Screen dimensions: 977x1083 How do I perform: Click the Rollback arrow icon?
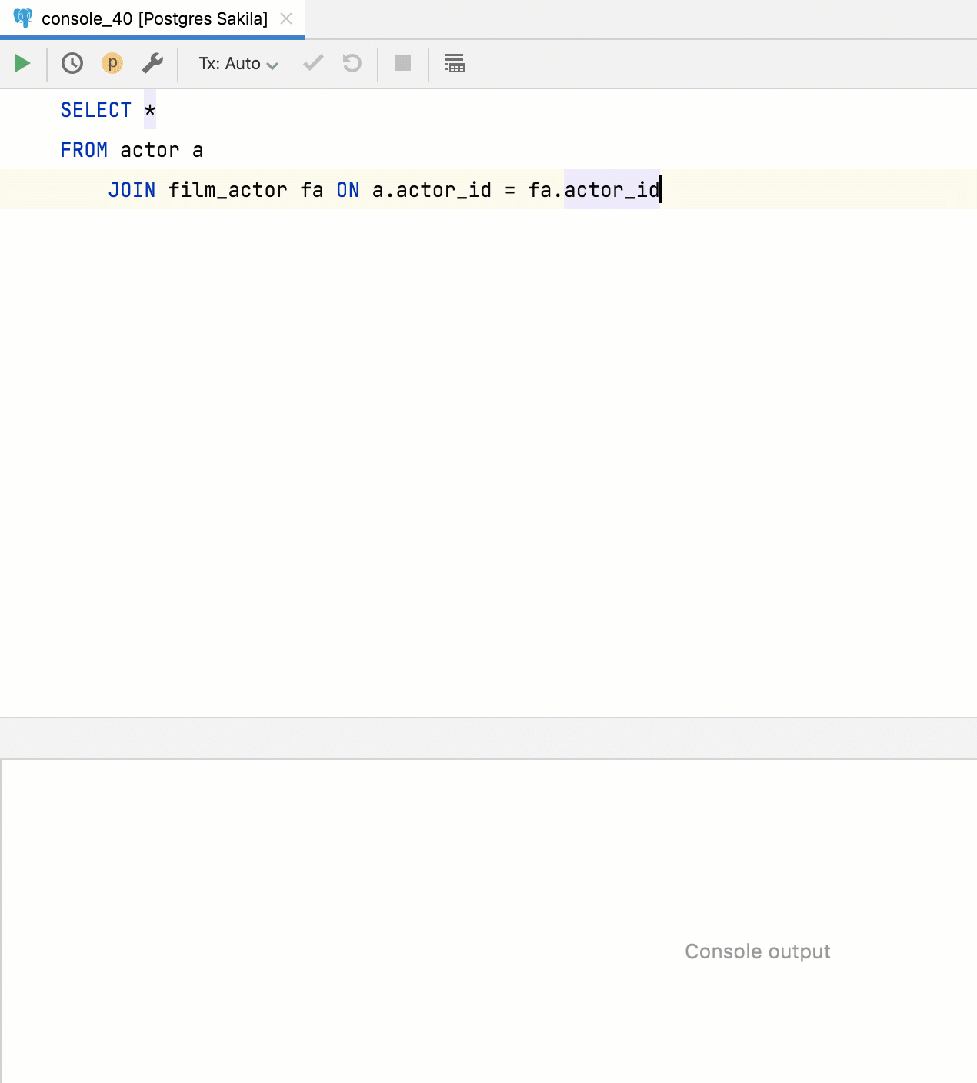tap(352, 63)
